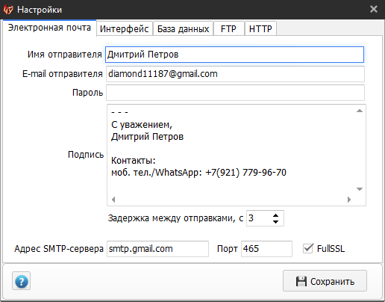This screenshot has width=385, height=302.
Task: Toggle the FullSSL checkbox
Action: click(x=308, y=248)
